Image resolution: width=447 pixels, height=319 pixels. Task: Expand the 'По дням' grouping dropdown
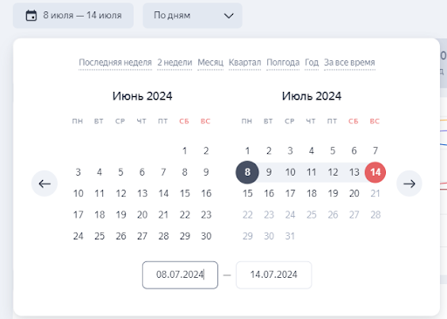point(192,16)
